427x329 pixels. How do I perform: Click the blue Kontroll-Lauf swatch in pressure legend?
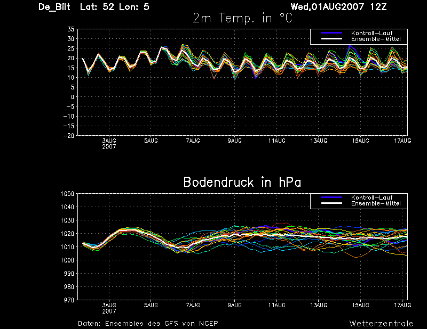(331, 198)
